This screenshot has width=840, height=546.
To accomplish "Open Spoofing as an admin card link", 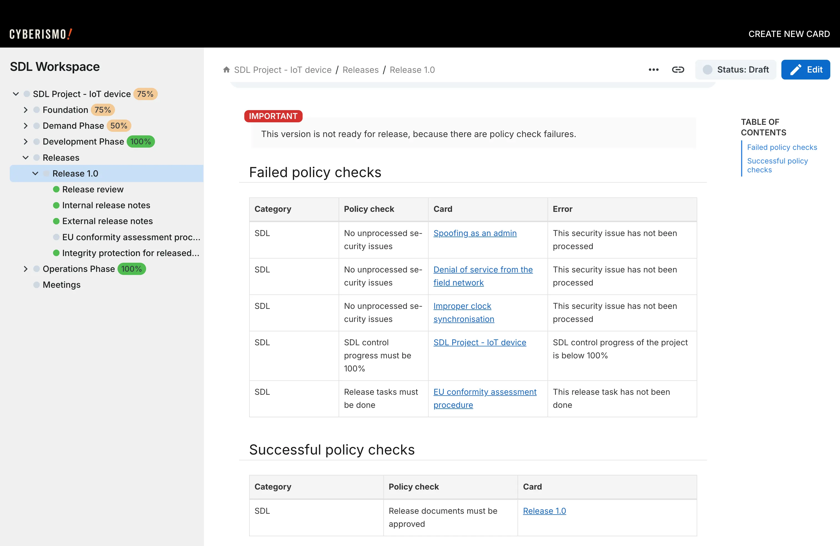I will click(475, 233).
